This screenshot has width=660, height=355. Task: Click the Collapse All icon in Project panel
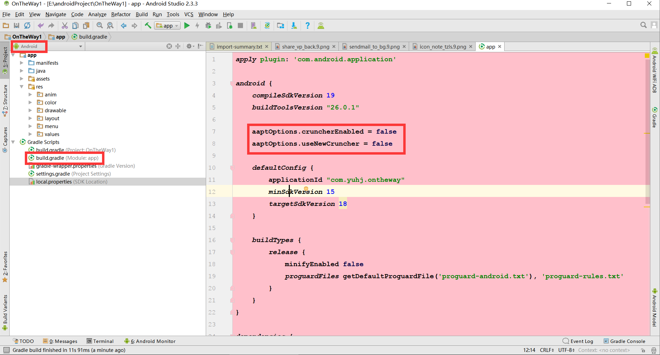click(x=178, y=46)
